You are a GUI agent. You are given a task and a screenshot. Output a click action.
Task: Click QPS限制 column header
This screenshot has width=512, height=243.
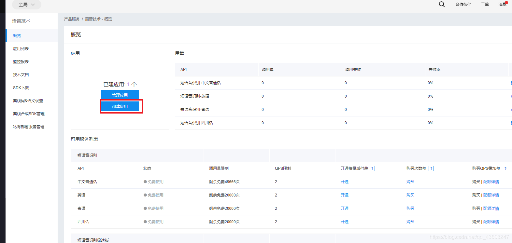pos(283,169)
